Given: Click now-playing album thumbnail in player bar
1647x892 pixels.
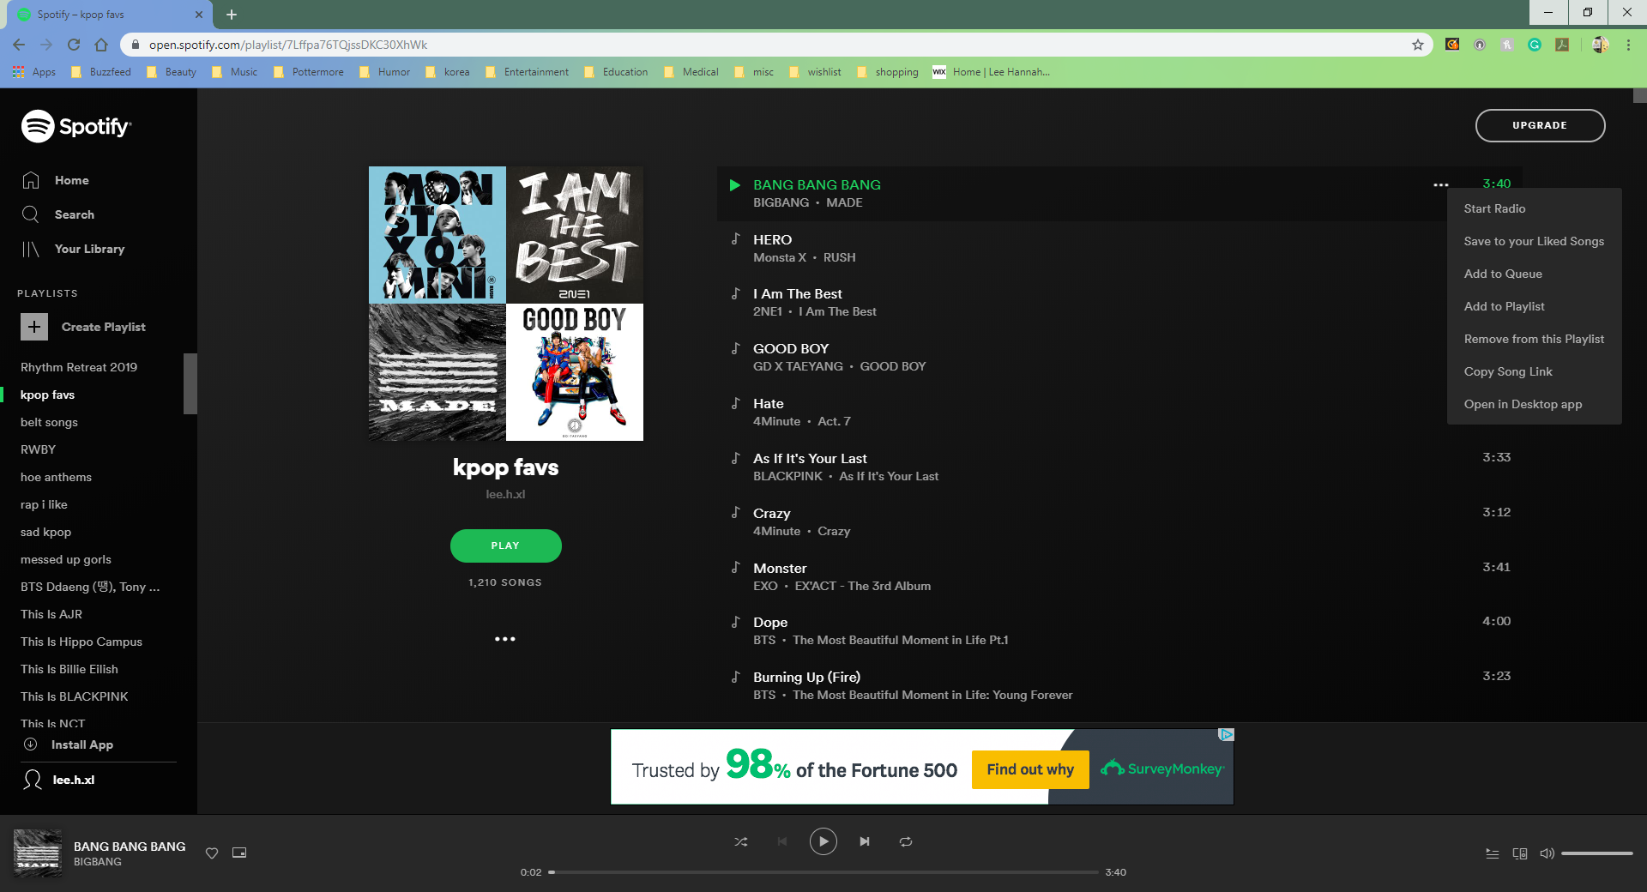Looking at the screenshot, I should coord(38,853).
